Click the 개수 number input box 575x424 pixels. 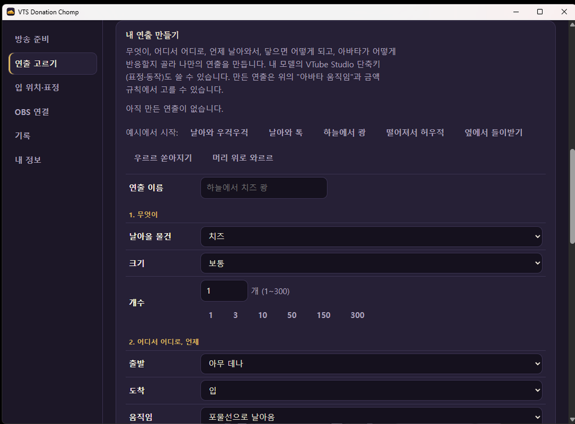(224, 291)
